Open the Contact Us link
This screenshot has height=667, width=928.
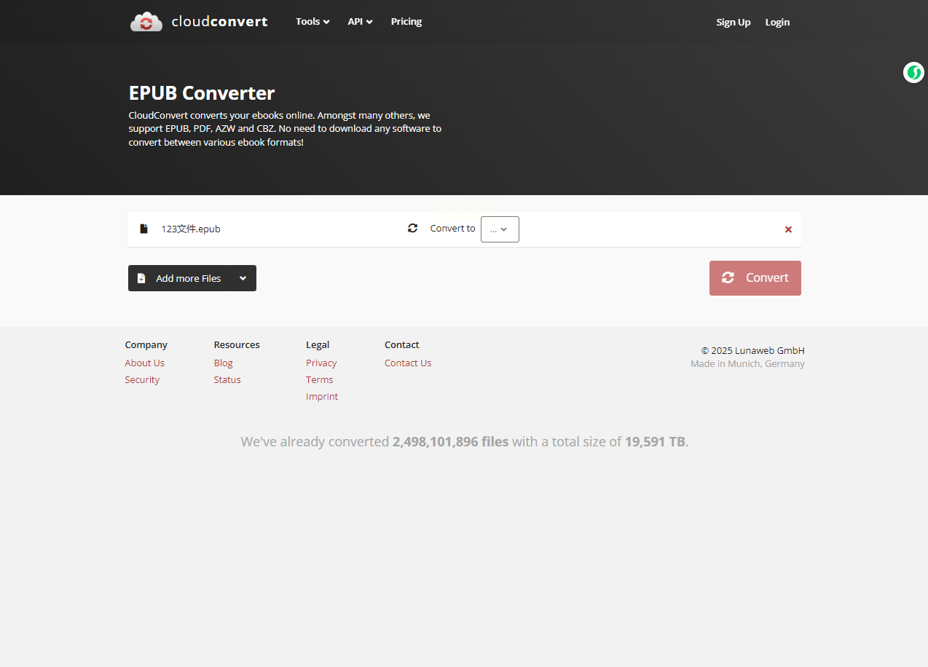[x=408, y=363]
